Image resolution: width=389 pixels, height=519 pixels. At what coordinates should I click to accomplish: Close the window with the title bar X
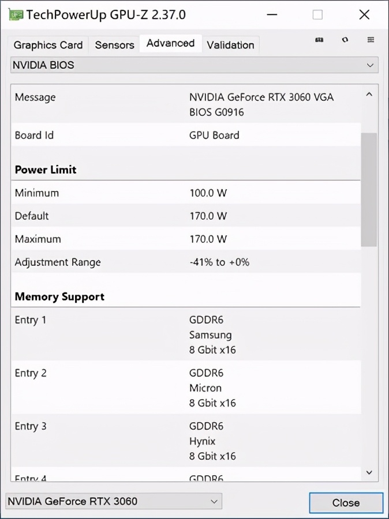(364, 15)
